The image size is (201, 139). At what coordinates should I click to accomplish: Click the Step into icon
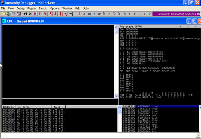(46, 14)
